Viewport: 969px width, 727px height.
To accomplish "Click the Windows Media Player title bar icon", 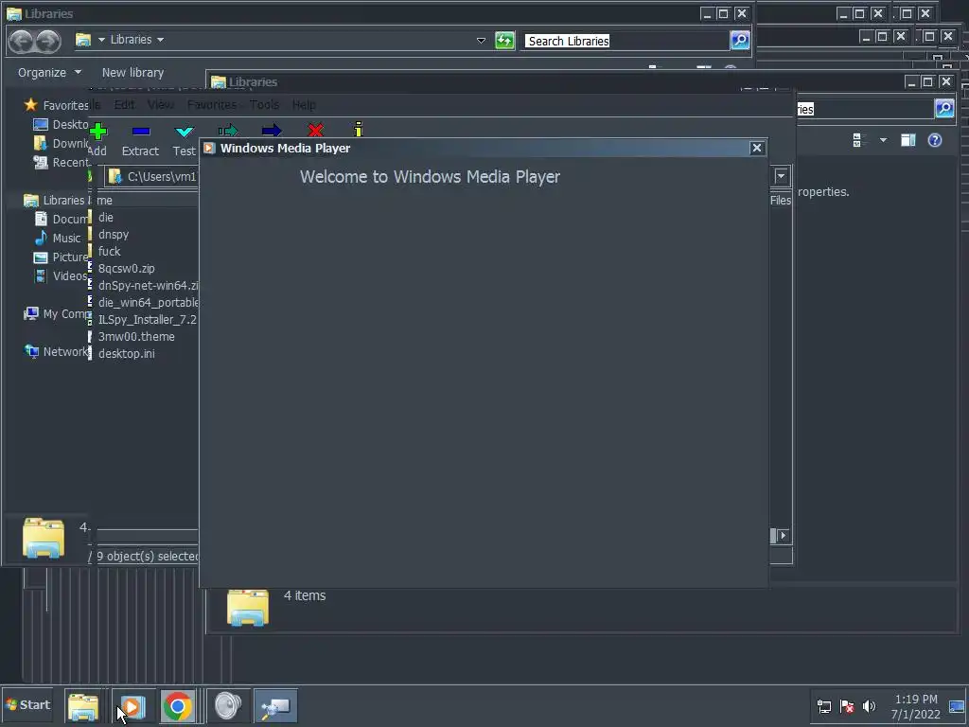I will coord(209,148).
